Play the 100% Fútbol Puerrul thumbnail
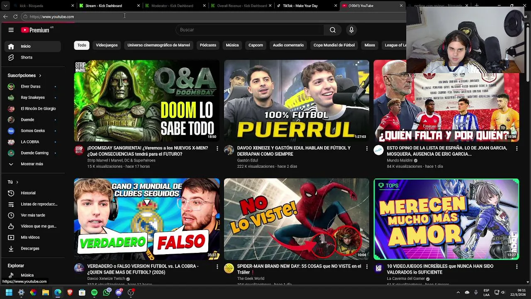Viewport: 531px width, 299px height. (x=296, y=101)
